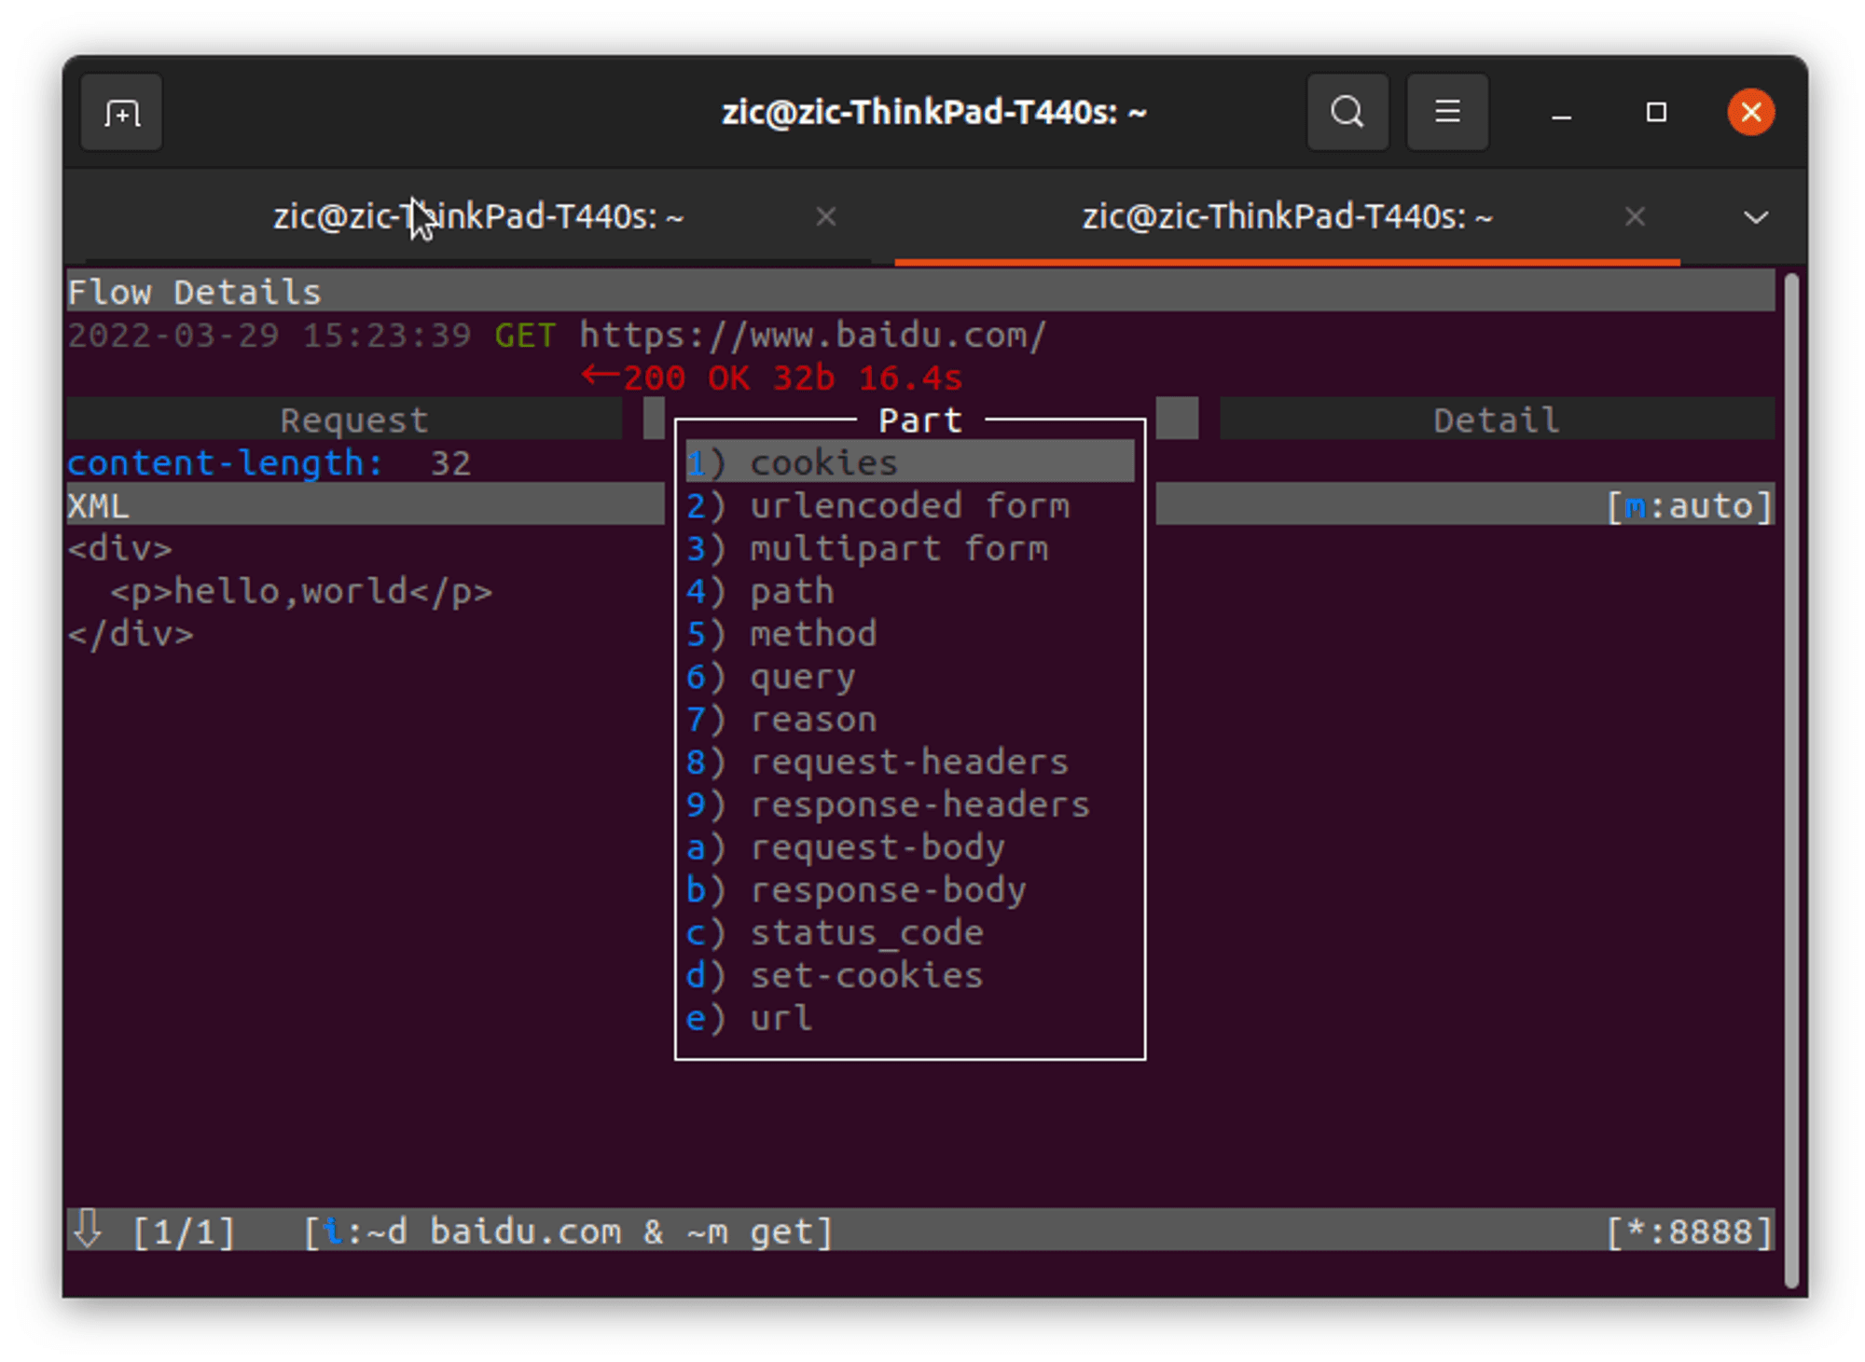1865x1362 pixels.
Task: Close the first terminal tab
Action: [x=826, y=216]
